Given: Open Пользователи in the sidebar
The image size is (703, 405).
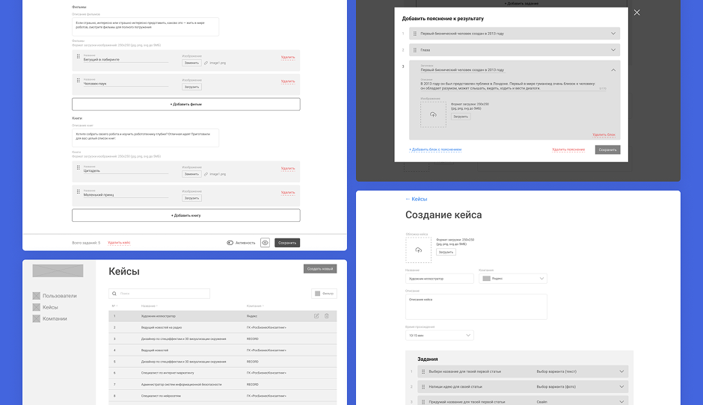Looking at the screenshot, I should [x=59, y=296].
